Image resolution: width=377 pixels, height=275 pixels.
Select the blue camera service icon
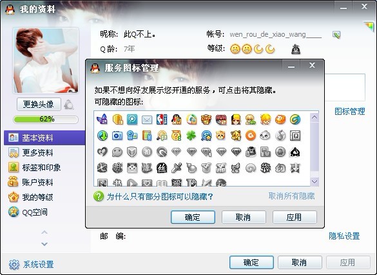[x=117, y=136]
